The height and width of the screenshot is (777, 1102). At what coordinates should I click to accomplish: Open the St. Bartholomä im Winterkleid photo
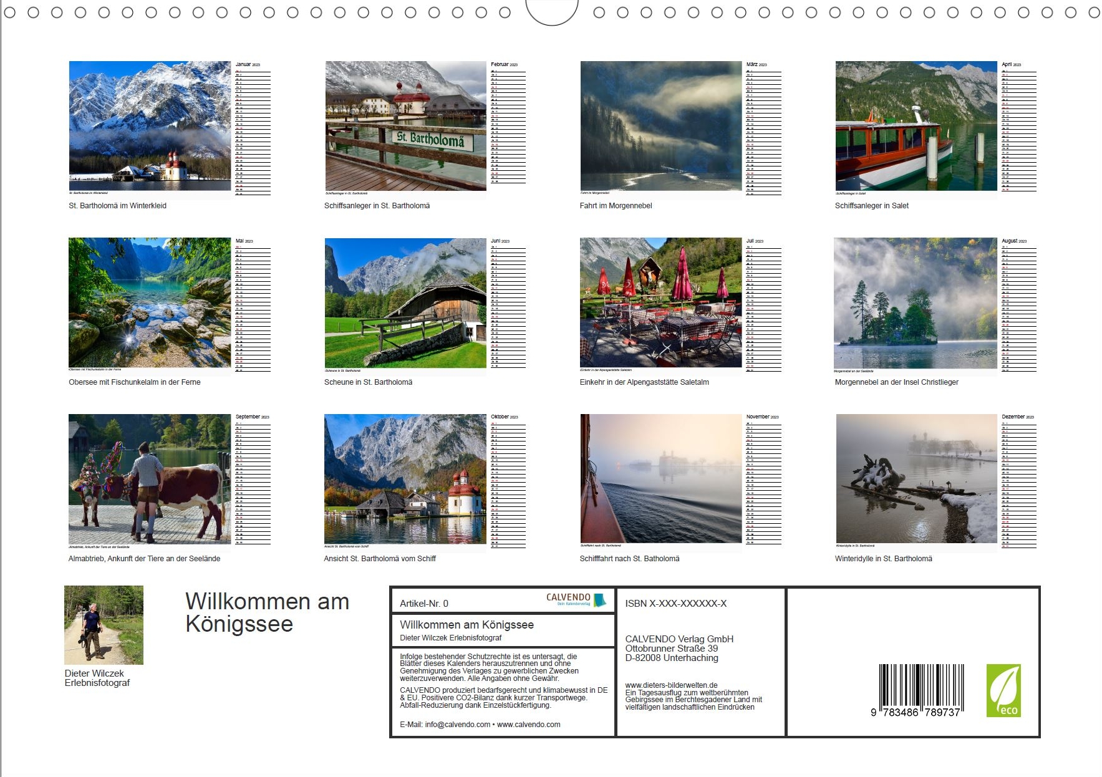pos(150,125)
